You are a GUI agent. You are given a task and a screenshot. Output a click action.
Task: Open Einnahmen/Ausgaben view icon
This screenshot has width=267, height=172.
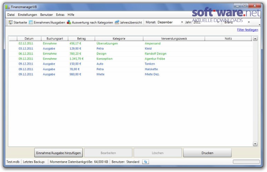31,22
